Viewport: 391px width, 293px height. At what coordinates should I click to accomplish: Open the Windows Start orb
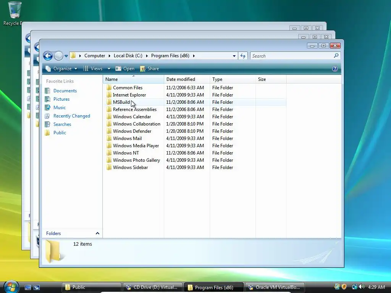11,287
